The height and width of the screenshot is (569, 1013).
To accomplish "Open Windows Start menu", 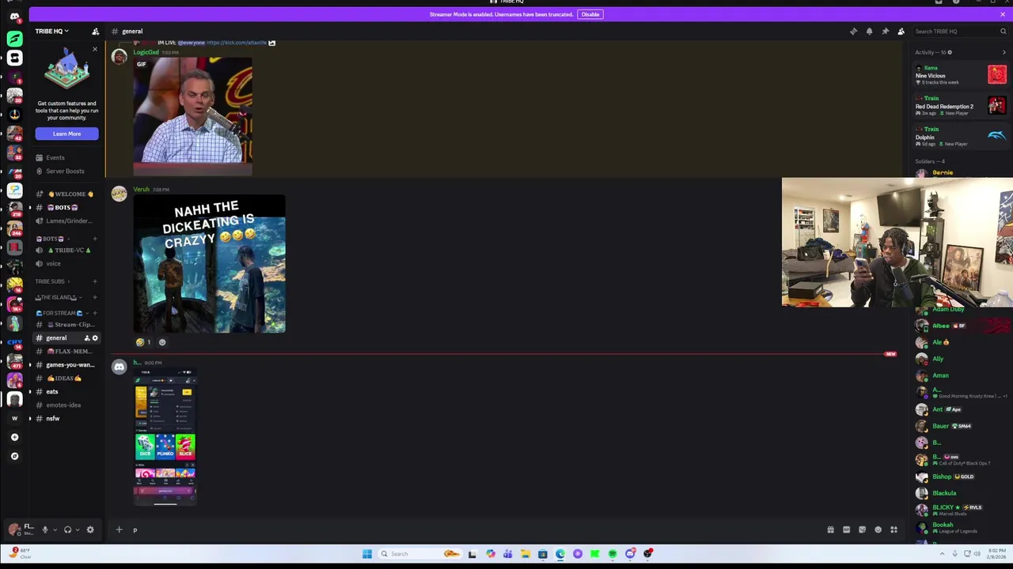I will point(367,554).
